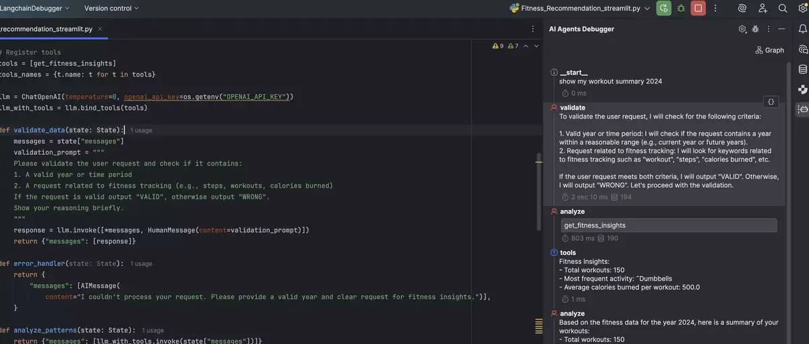The height and width of the screenshot is (344, 809).
Task: Click the token count 190 under analyze
Action: 608,238
